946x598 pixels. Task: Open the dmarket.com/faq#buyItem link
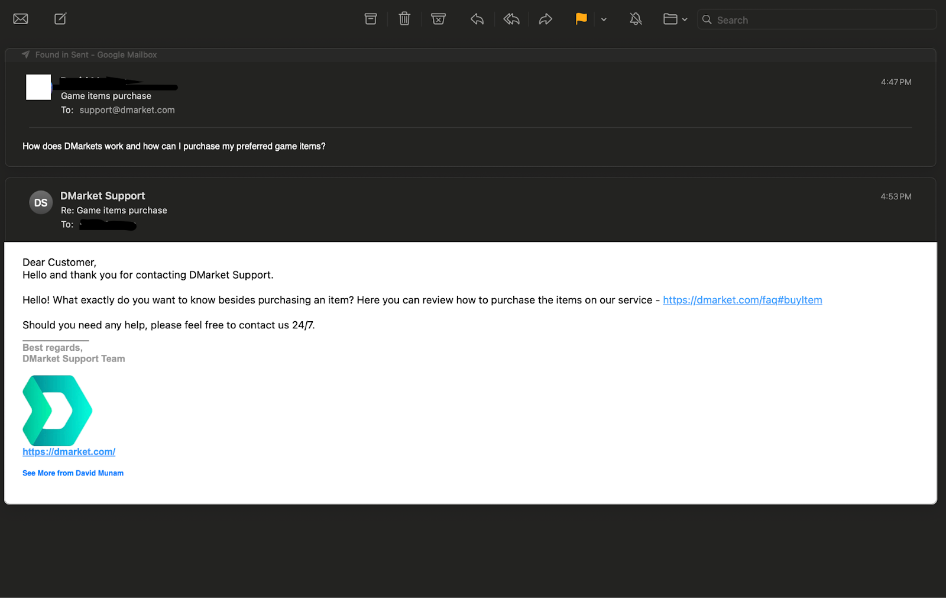pos(742,300)
